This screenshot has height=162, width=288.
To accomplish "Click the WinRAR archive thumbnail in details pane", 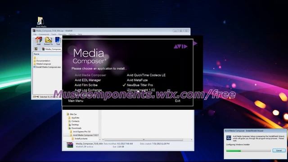I will pyautogui.click(x=70, y=145).
